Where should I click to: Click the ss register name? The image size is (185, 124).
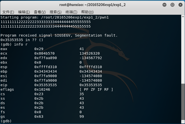click(3, 98)
